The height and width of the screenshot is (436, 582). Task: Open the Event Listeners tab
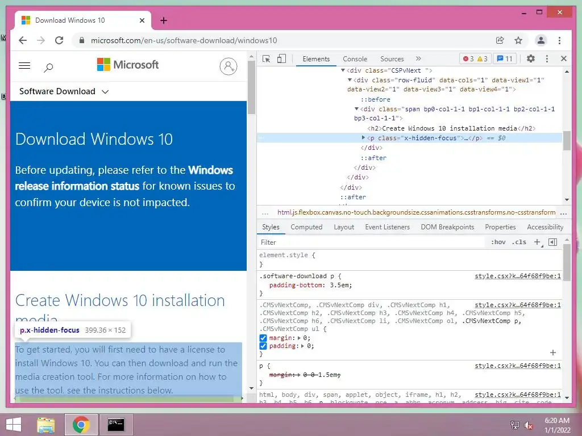click(387, 227)
